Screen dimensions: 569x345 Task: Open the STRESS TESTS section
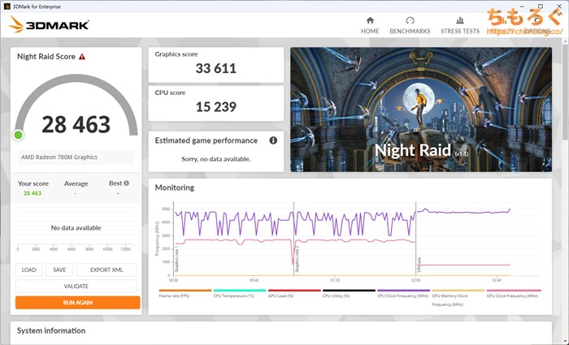coord(460,26)
